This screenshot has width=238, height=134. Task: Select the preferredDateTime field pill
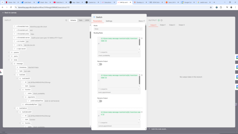(x=35, y=101)
